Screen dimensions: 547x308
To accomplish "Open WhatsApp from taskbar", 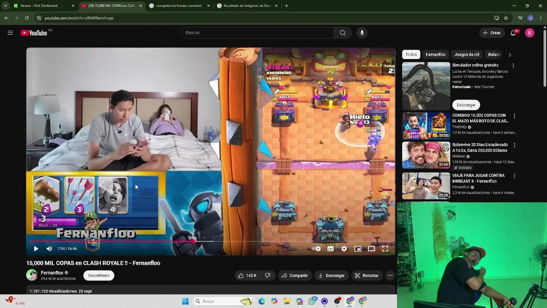I will (312, 301).
